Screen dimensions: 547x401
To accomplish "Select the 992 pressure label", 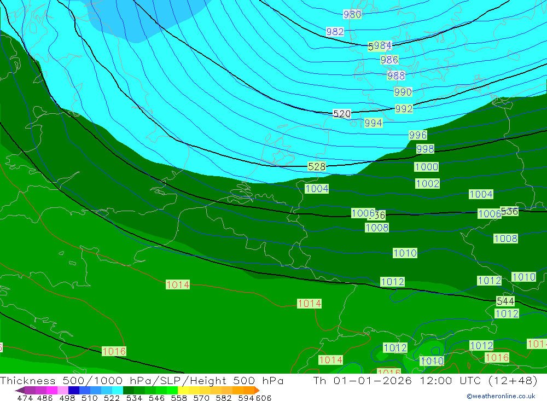I will (404, 109).
